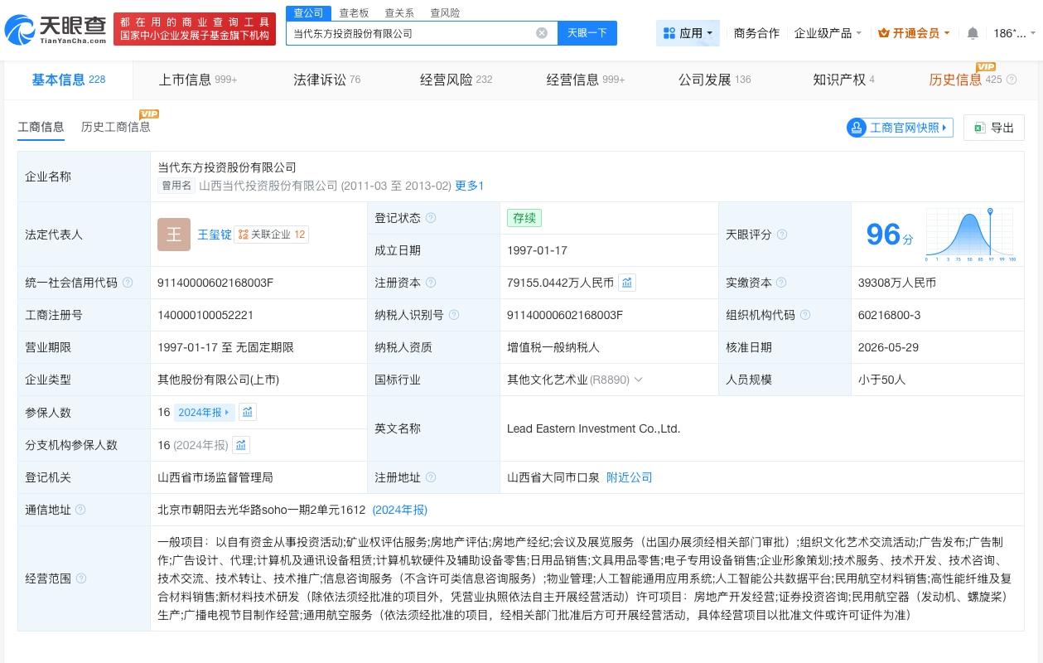Open the 法律诉讼 tab
This screenshot has height=663, width=1043.
tap(326, 80)
